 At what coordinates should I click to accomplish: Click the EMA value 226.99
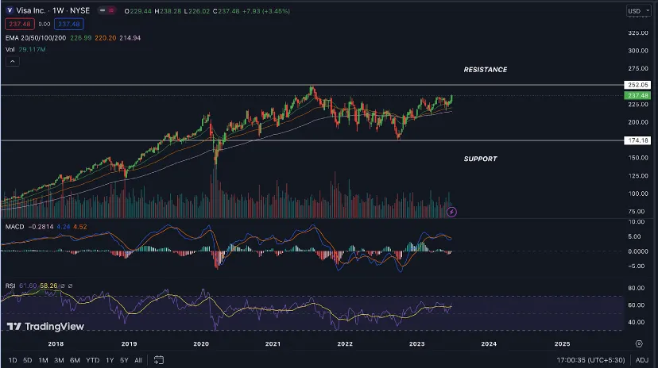(x=80, y=38)
